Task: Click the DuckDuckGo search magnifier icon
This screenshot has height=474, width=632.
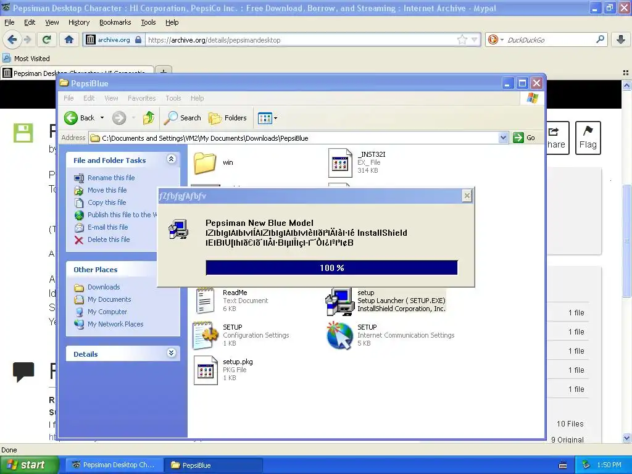Action: (600, 39)
